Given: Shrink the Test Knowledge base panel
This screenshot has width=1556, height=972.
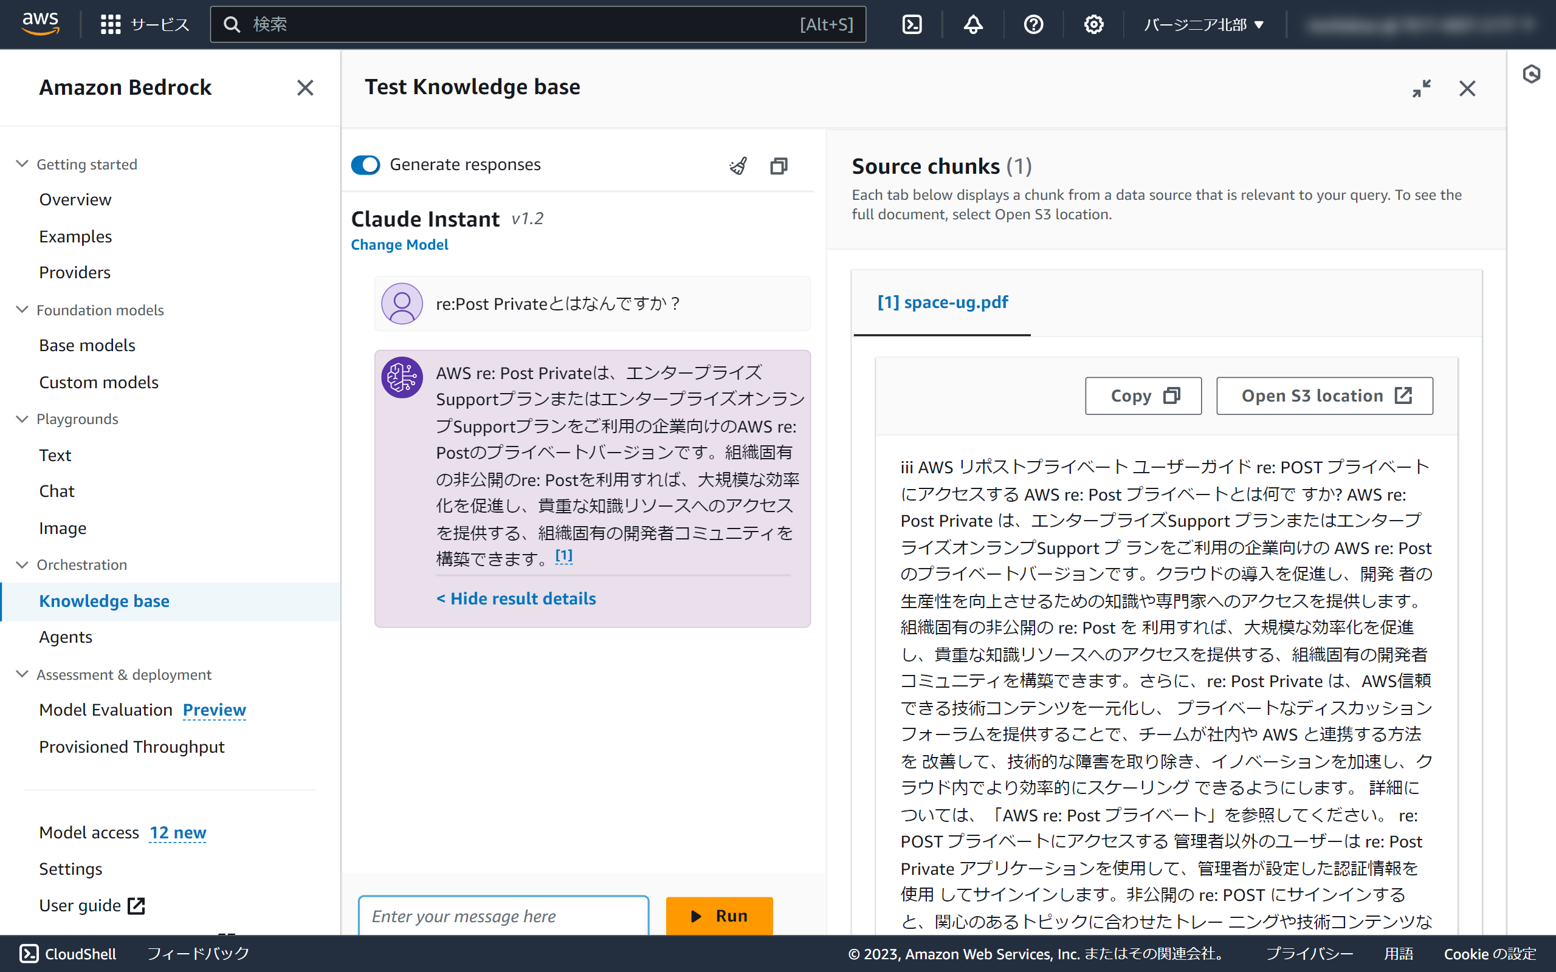Looking at the screenshot, I should click(1421, 88).
